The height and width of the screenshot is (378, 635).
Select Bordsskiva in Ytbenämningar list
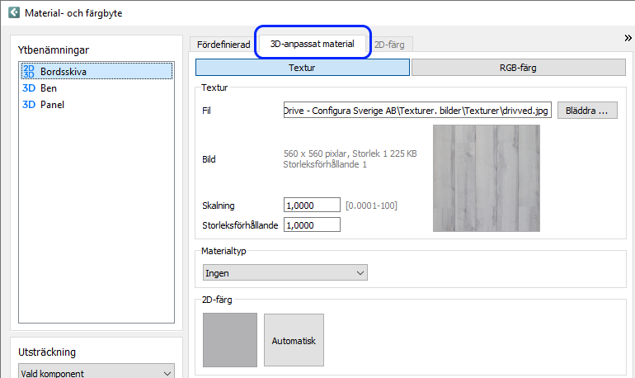click(x=96, y=71)
